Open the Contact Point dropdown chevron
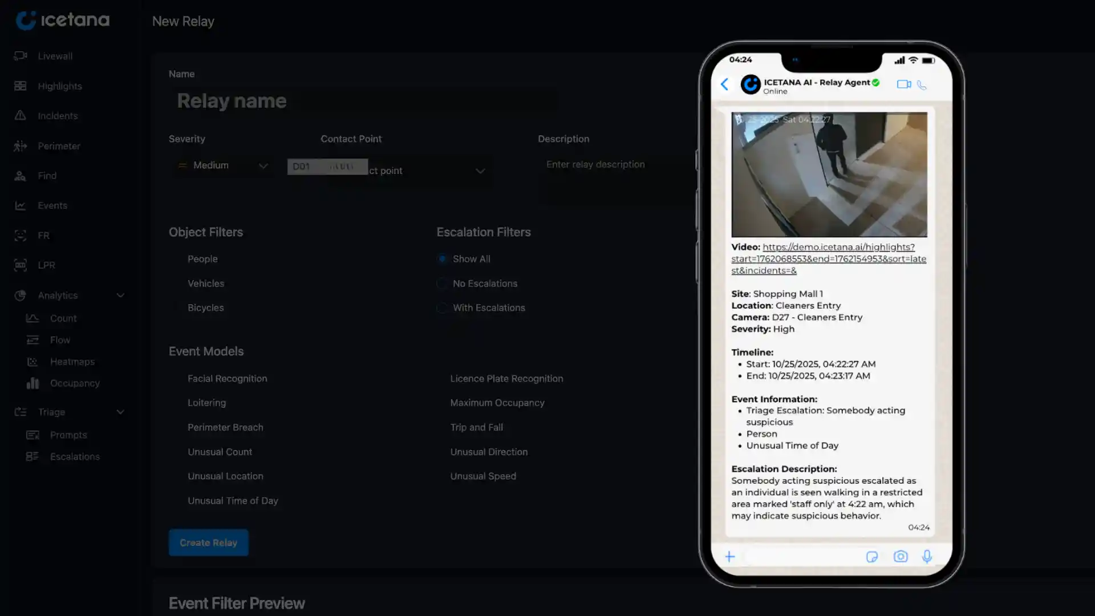The width and height of the screenshot is (1095, 616). click(480, 171)
